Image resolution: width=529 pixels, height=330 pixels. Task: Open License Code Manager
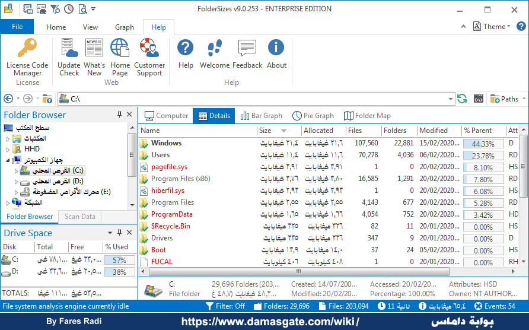27,57
